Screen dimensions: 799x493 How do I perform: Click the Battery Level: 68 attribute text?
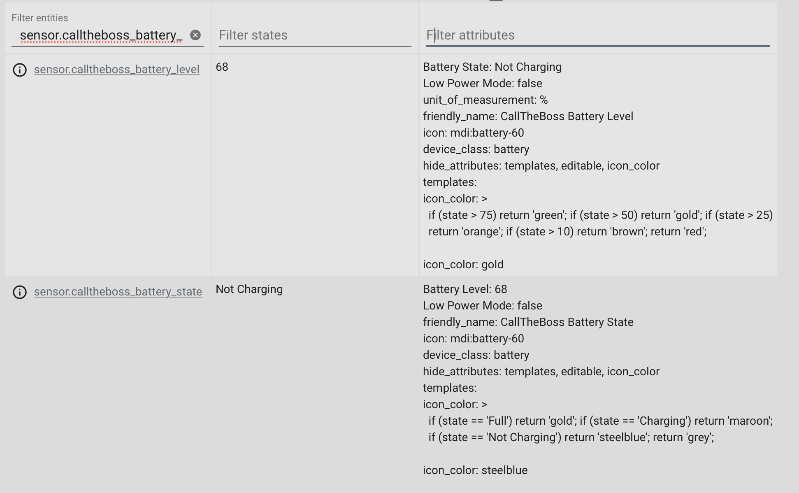(x=465, y=289)
